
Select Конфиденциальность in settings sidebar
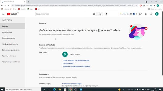(x=12, y=44)
